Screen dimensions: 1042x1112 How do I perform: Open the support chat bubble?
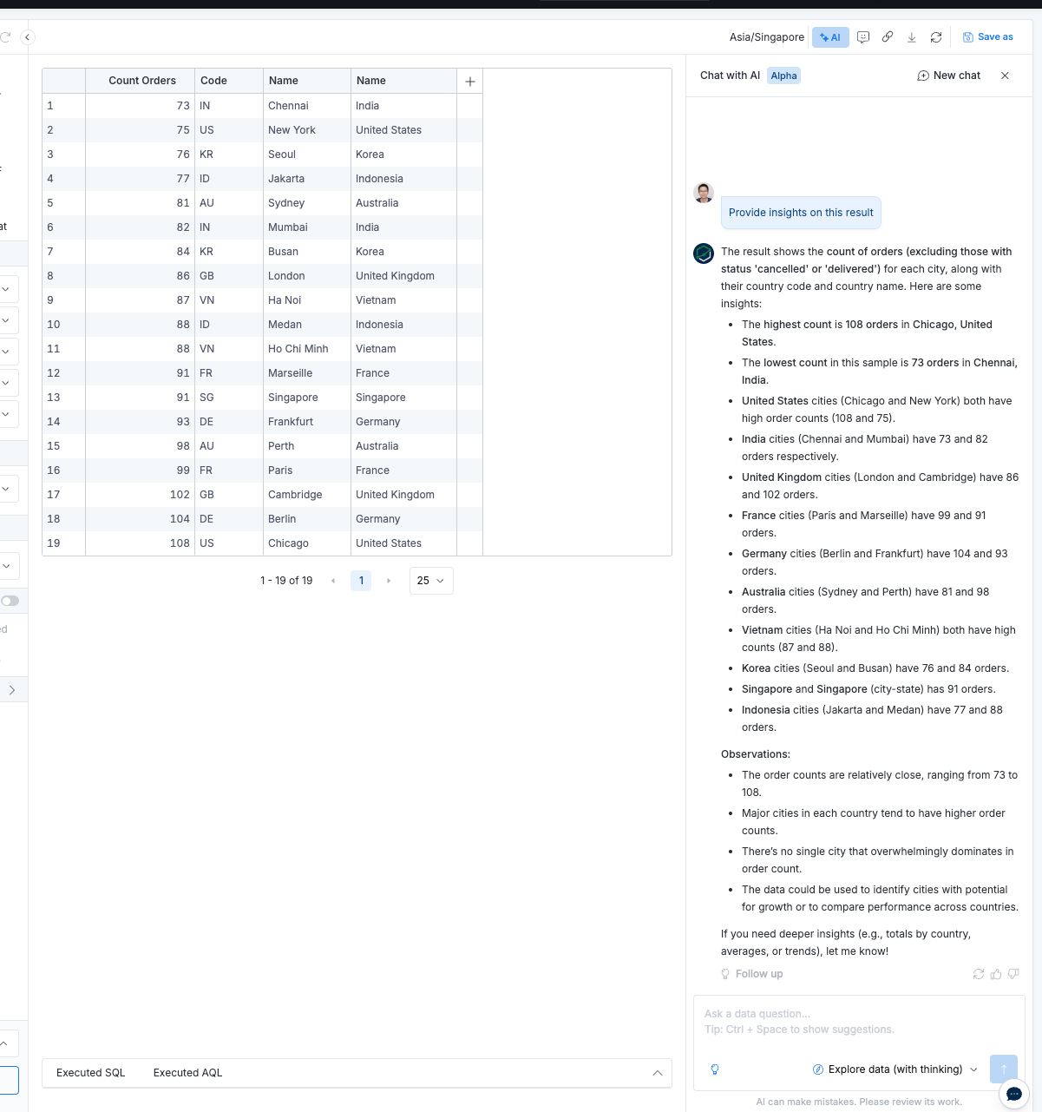point(1013,1094)
